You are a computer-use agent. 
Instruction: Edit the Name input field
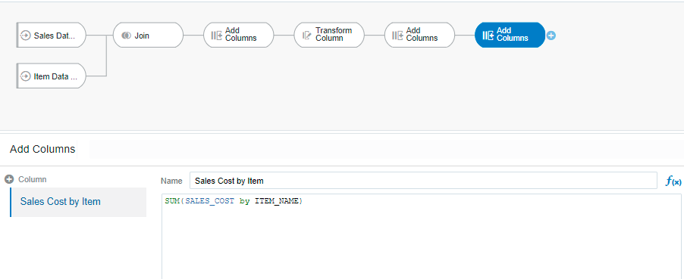[x=423, y=180]
